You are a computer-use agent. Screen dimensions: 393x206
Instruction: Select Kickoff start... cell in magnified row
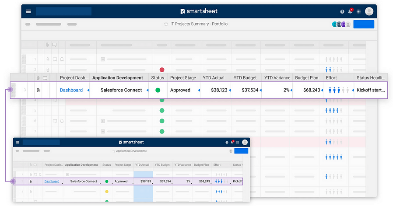click(x=371, y=90)
